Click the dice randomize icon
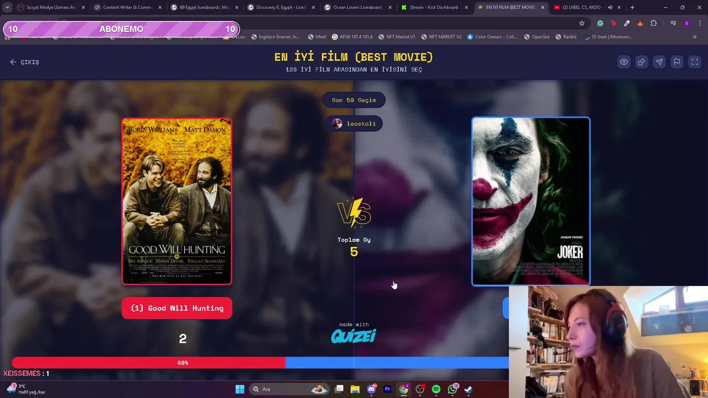708x398 pixels. click(x=642, y=62)
